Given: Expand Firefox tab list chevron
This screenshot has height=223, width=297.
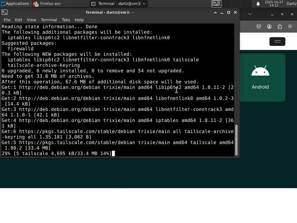Looking at the screenshot, I should (250, 14).
